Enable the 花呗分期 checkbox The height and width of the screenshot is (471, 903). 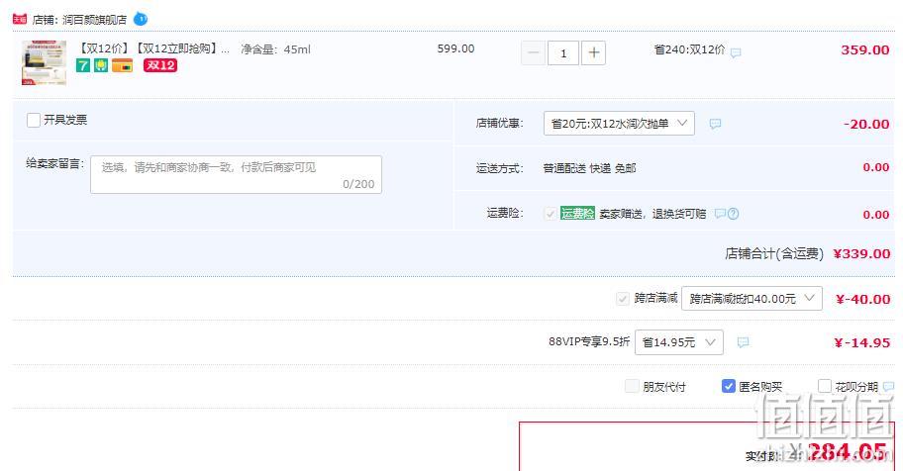825,386
